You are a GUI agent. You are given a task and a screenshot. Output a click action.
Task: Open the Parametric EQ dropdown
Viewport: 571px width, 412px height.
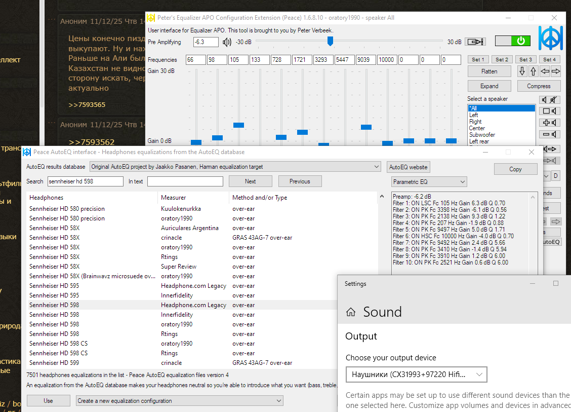[429, 181]
